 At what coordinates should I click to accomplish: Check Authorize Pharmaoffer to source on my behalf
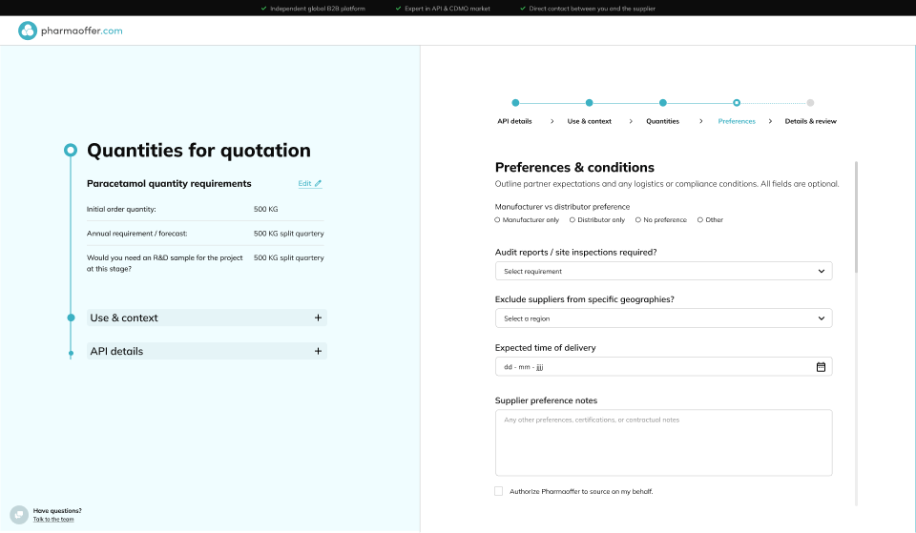pos(498,491)
